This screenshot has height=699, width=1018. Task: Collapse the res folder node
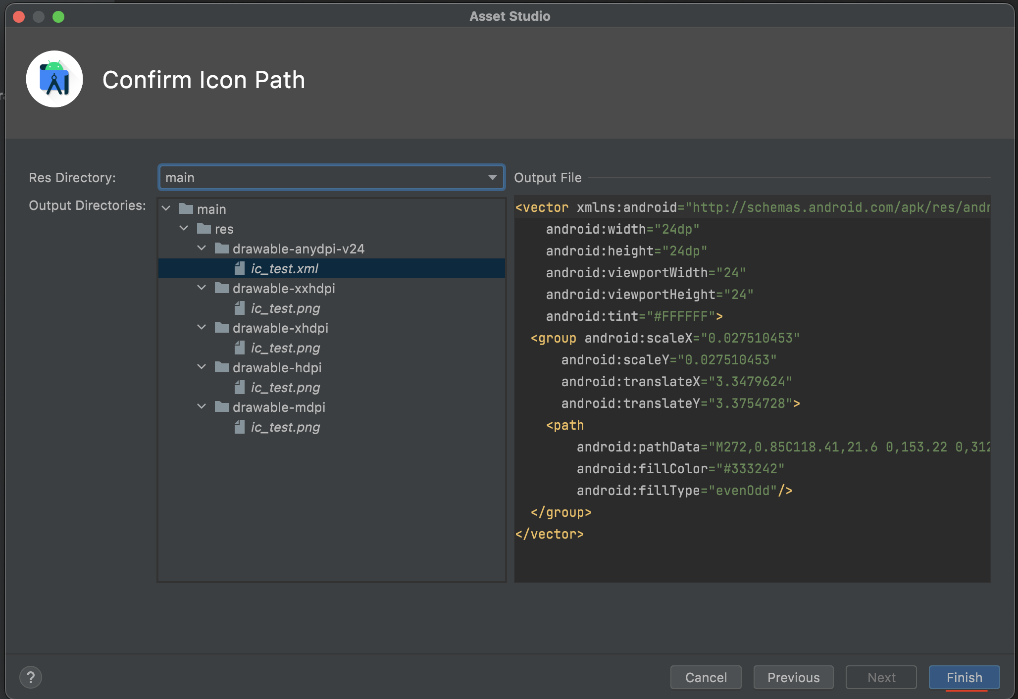click(x=184, y=229)
